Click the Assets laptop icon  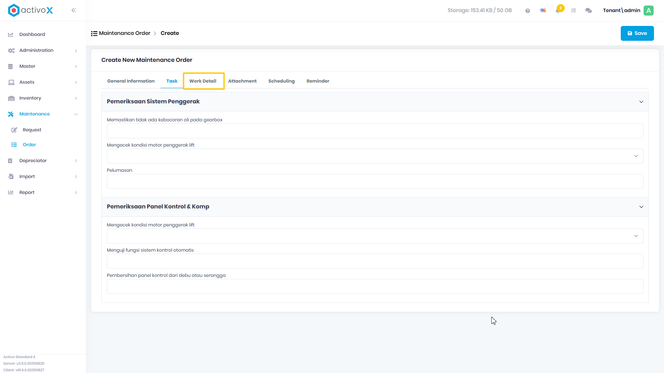[x=11, y=82]
